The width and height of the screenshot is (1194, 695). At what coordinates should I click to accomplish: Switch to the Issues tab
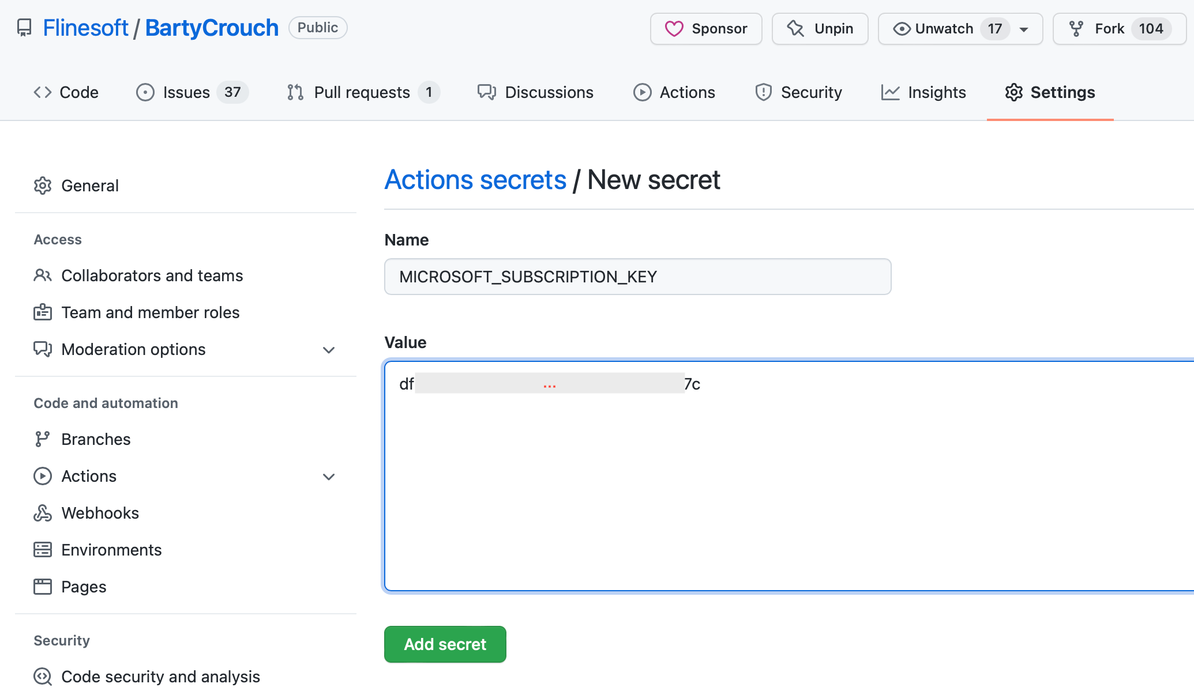(x=192, y=92)
